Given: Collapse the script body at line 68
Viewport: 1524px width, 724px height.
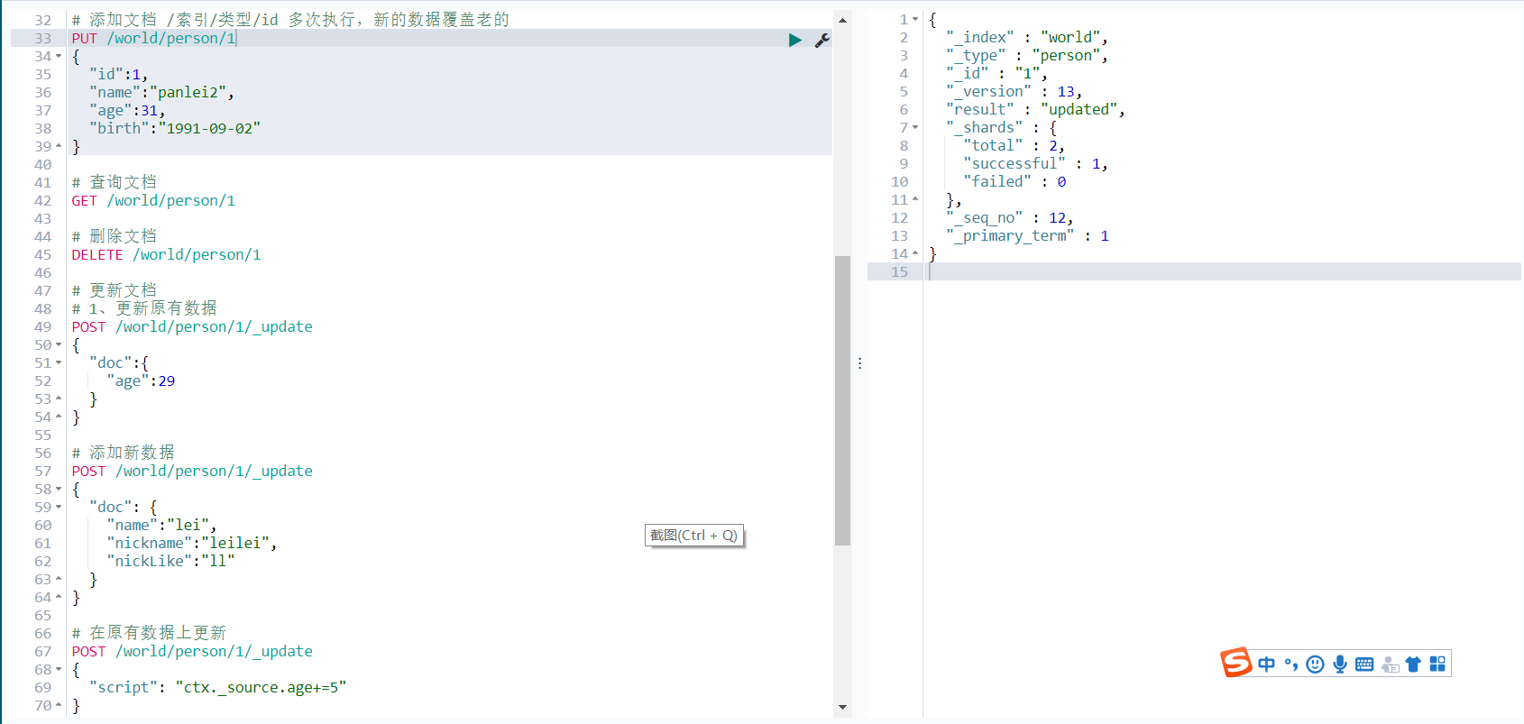Looking at the screenshot, I should coord(59,669).
